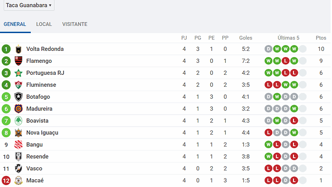Click the Flamengo club crest
This screenshot has width=332, height=187.
18,61
